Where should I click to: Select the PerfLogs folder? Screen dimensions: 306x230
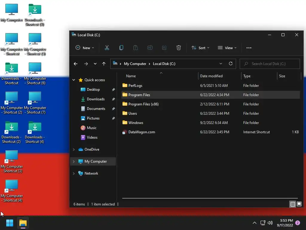(x=211, y=85)
